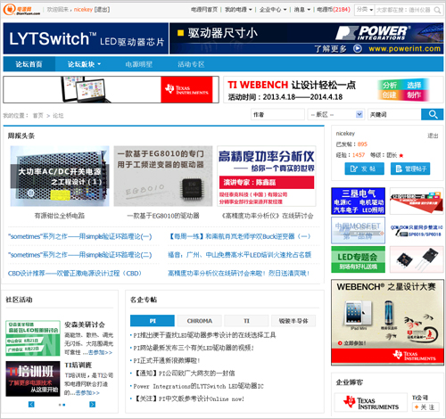Image resolution: width=446 pixels, height=419 pixels.
Task: Click 去参加 link under 安森美研讨会
Action: tap(101, 352)
